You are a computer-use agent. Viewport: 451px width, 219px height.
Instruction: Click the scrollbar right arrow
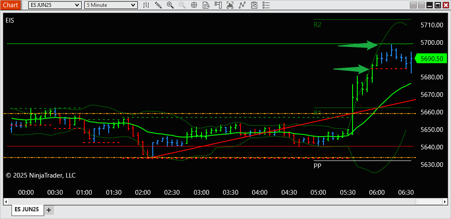tap(445, 202)
